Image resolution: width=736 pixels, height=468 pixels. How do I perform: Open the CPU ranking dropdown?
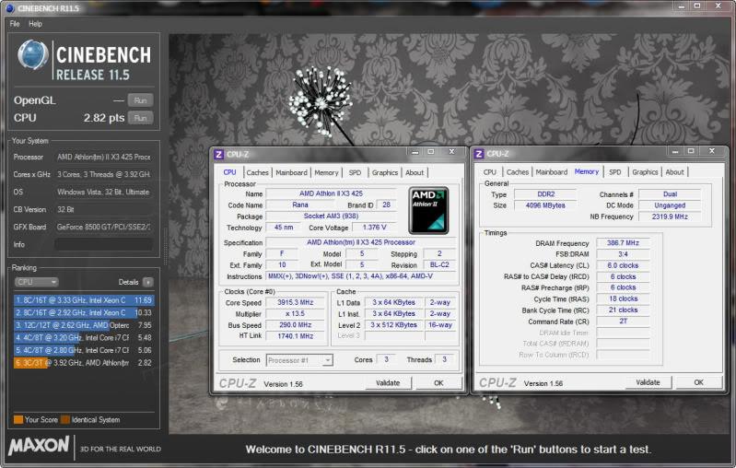(36, 282)
